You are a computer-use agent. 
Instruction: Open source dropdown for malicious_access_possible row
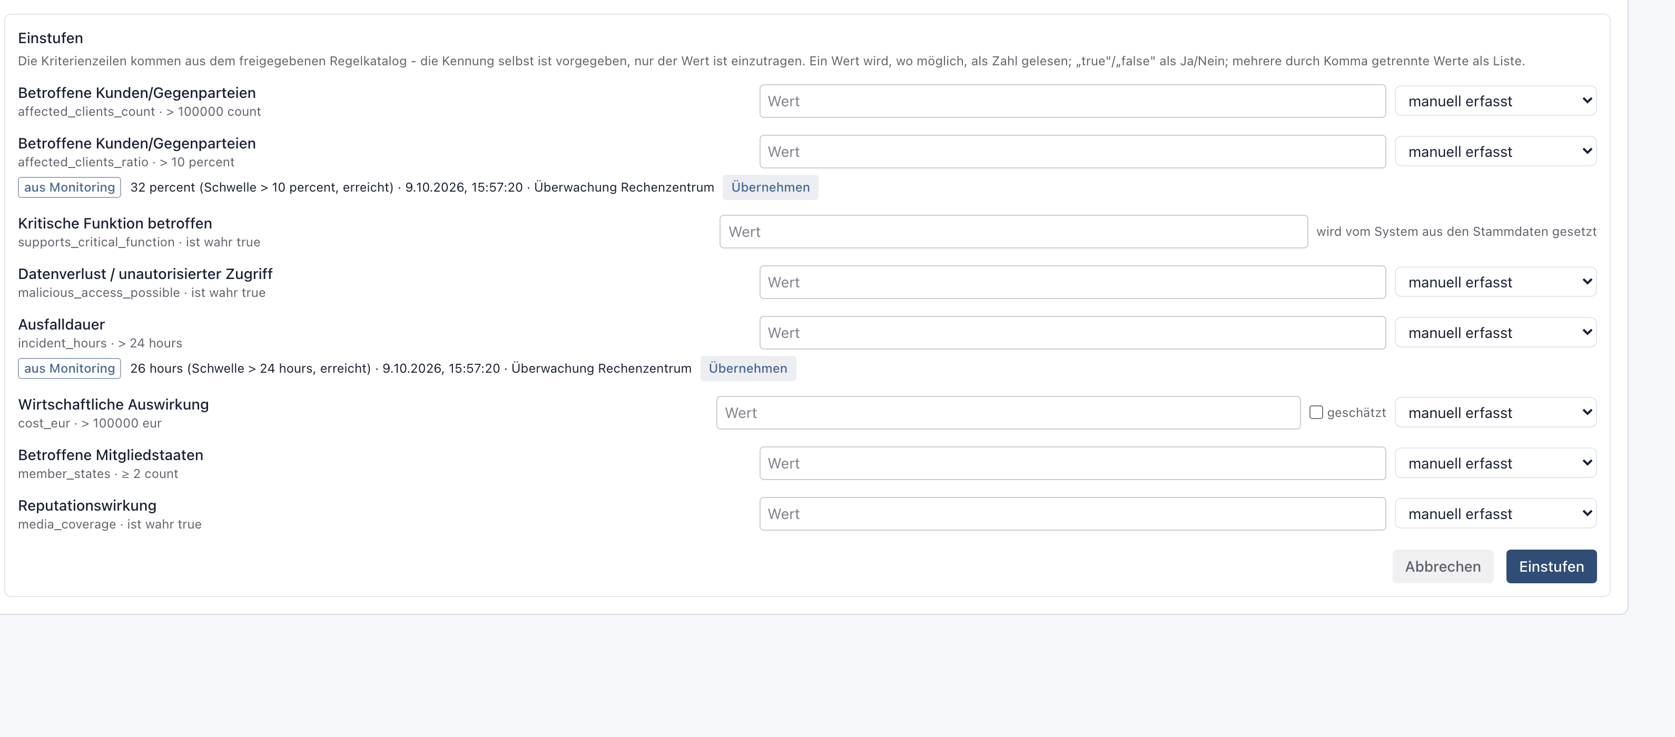(x=1495, y=282)
